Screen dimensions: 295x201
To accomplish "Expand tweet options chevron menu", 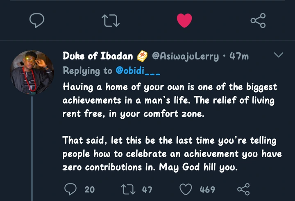I will pyautogui.click(x=278, y=55).
